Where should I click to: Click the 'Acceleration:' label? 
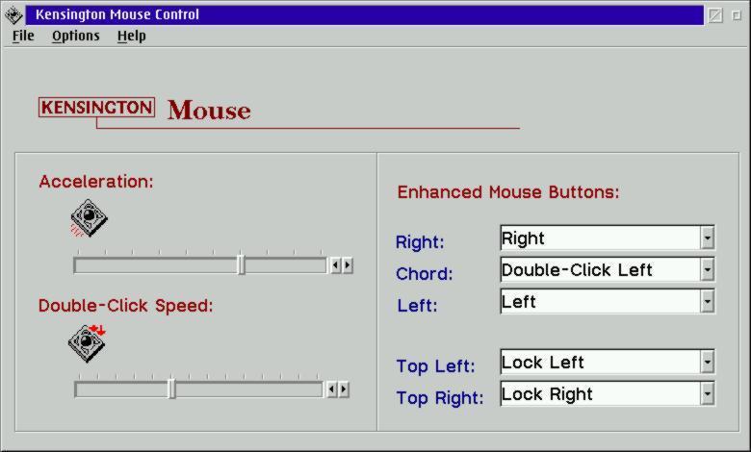pos(96,181)
